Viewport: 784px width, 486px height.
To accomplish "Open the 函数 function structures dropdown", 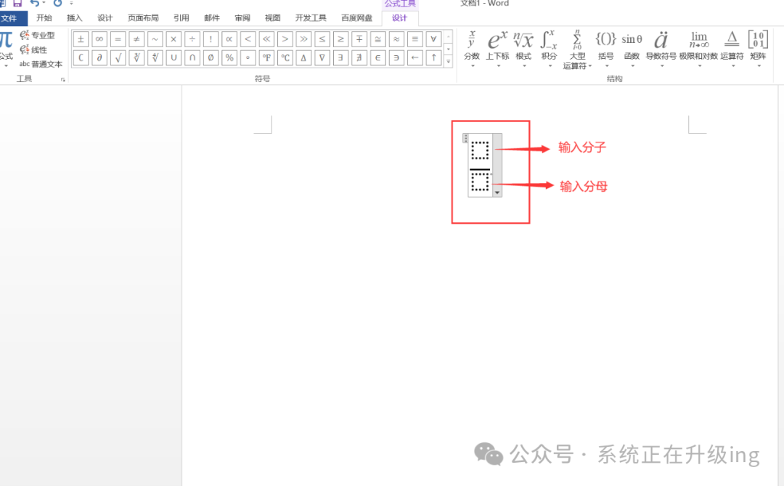I will coord(632,49).
